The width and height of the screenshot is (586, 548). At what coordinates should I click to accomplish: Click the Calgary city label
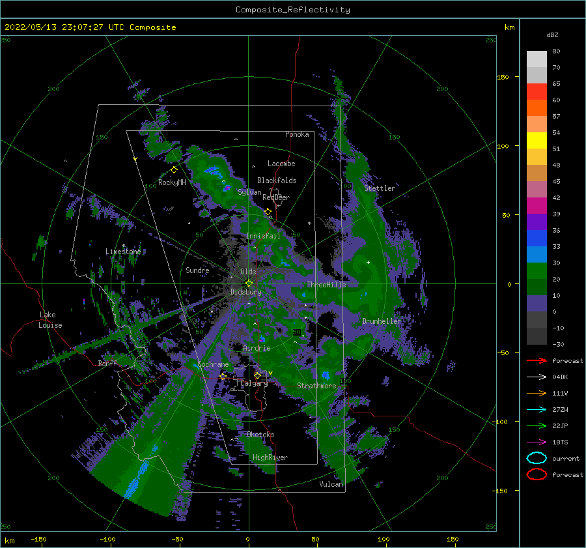click(x=254, y=383)
